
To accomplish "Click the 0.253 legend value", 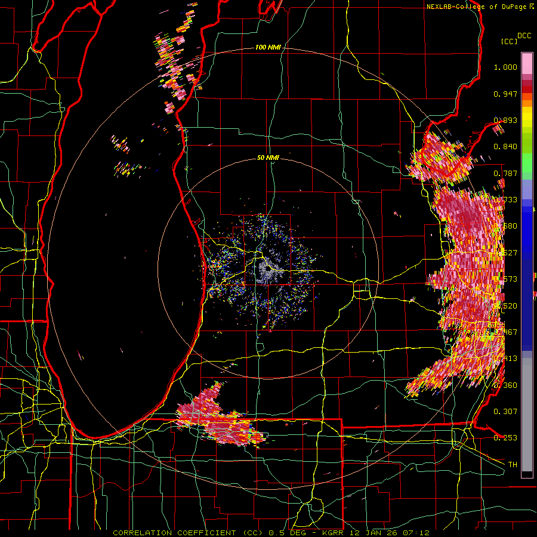I will click(x=505, y=438).
